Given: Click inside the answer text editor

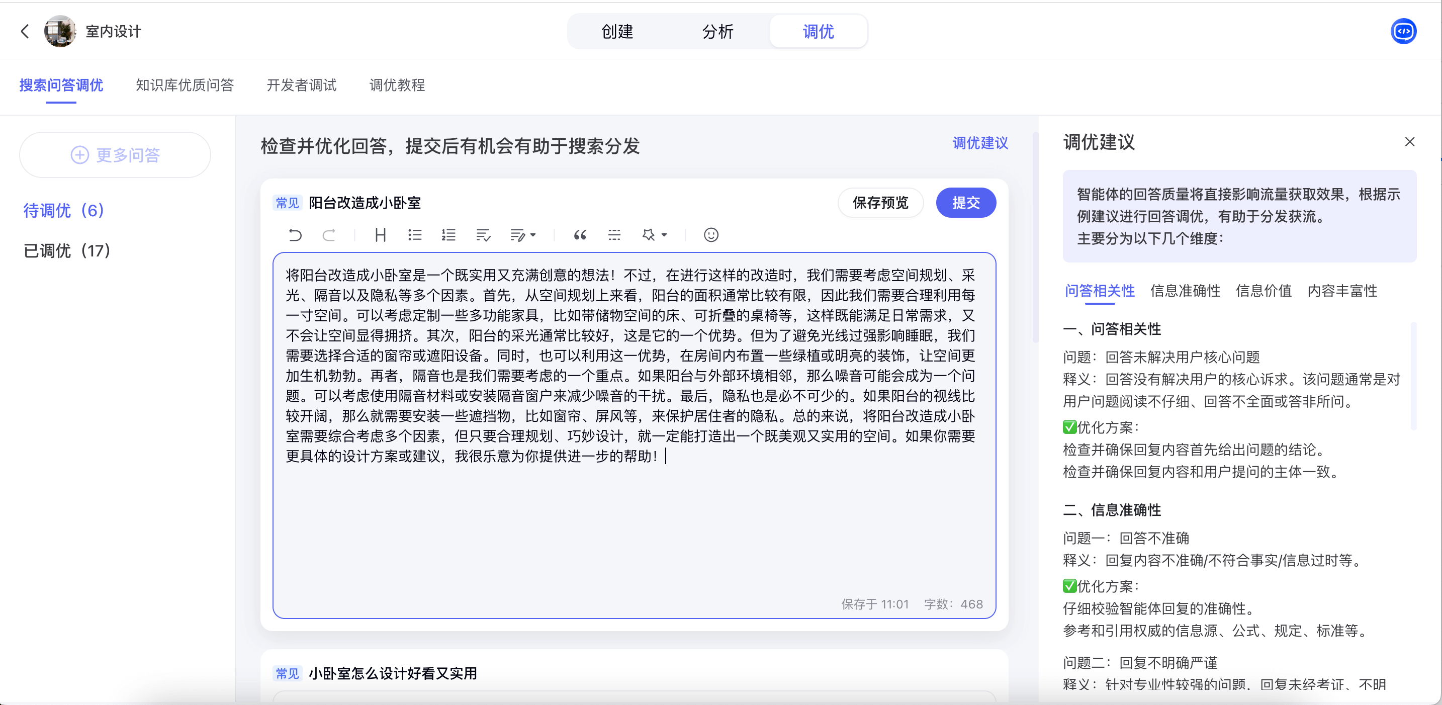Looking at the screenshot, I should (x=633, y=521).
